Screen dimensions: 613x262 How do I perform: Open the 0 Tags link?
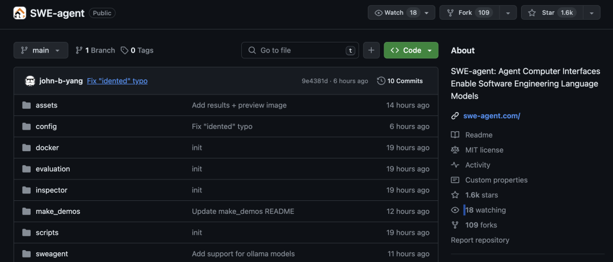point(137,50)
